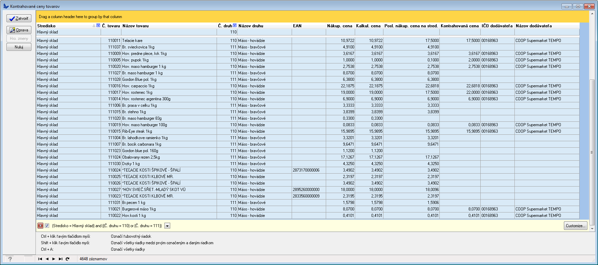Click item number 110016

[114, 86]
